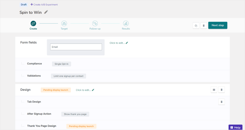
Task: Click the Email input field
Action: coord(76,47)
